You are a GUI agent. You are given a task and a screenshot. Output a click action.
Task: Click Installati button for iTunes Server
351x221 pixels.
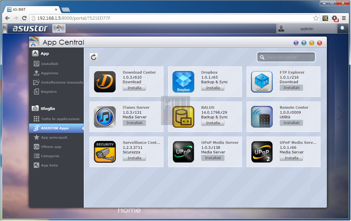click(x=134, y=123)
